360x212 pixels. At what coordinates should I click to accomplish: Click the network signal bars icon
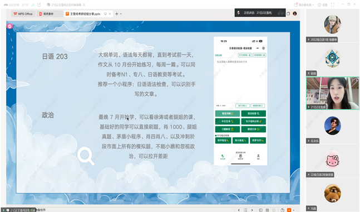click(x=32, y=5)
